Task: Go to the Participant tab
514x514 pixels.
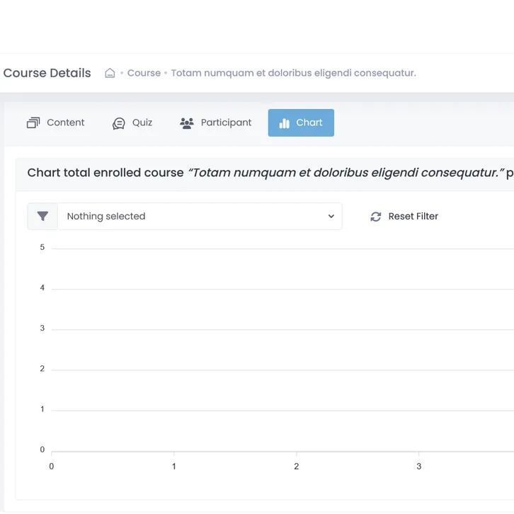Action: [x=226, y=122]
